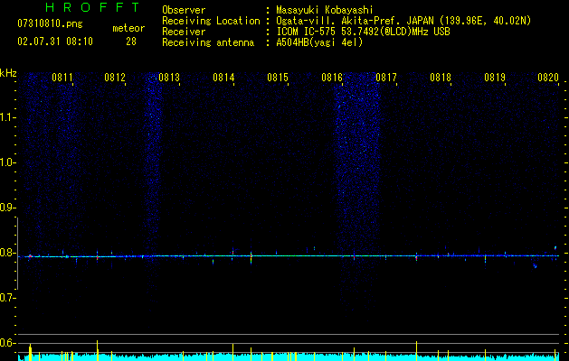Click the 0818 time marker
This screenshot has width=569, height=361.
[441, 78]
